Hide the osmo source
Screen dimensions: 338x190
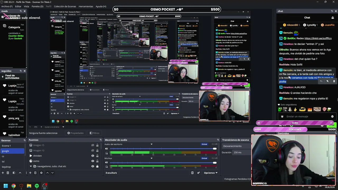pyautogui.click(x=93, y=161)
